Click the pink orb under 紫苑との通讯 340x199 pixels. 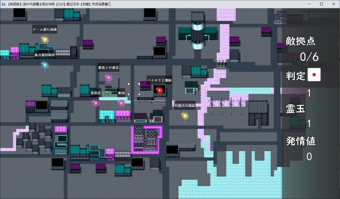108,78
